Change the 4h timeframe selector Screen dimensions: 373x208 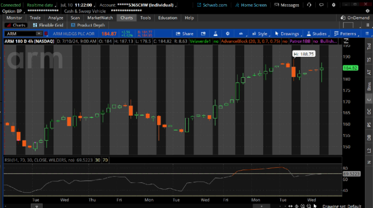241,34
